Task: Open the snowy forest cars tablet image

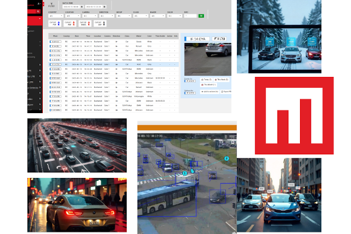Action: 279,37
